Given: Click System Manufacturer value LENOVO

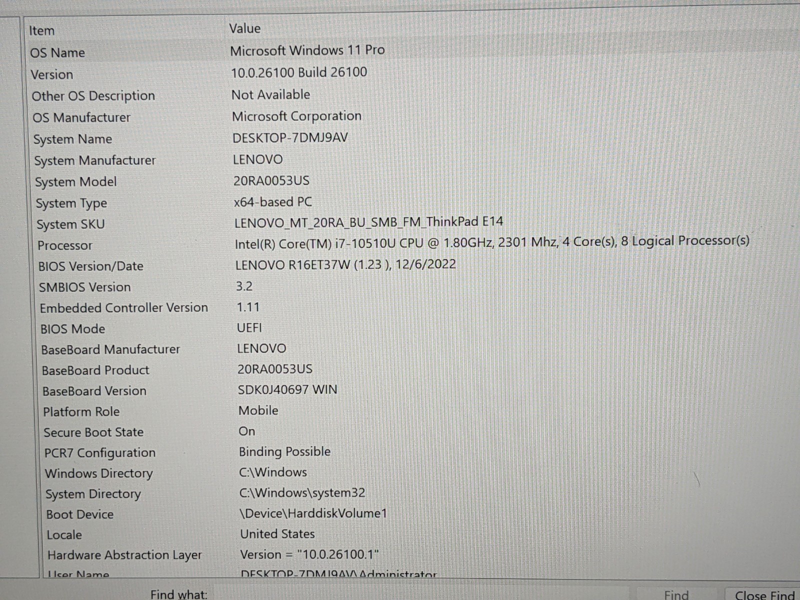Looking at the screenshot, I should (257, 160).
